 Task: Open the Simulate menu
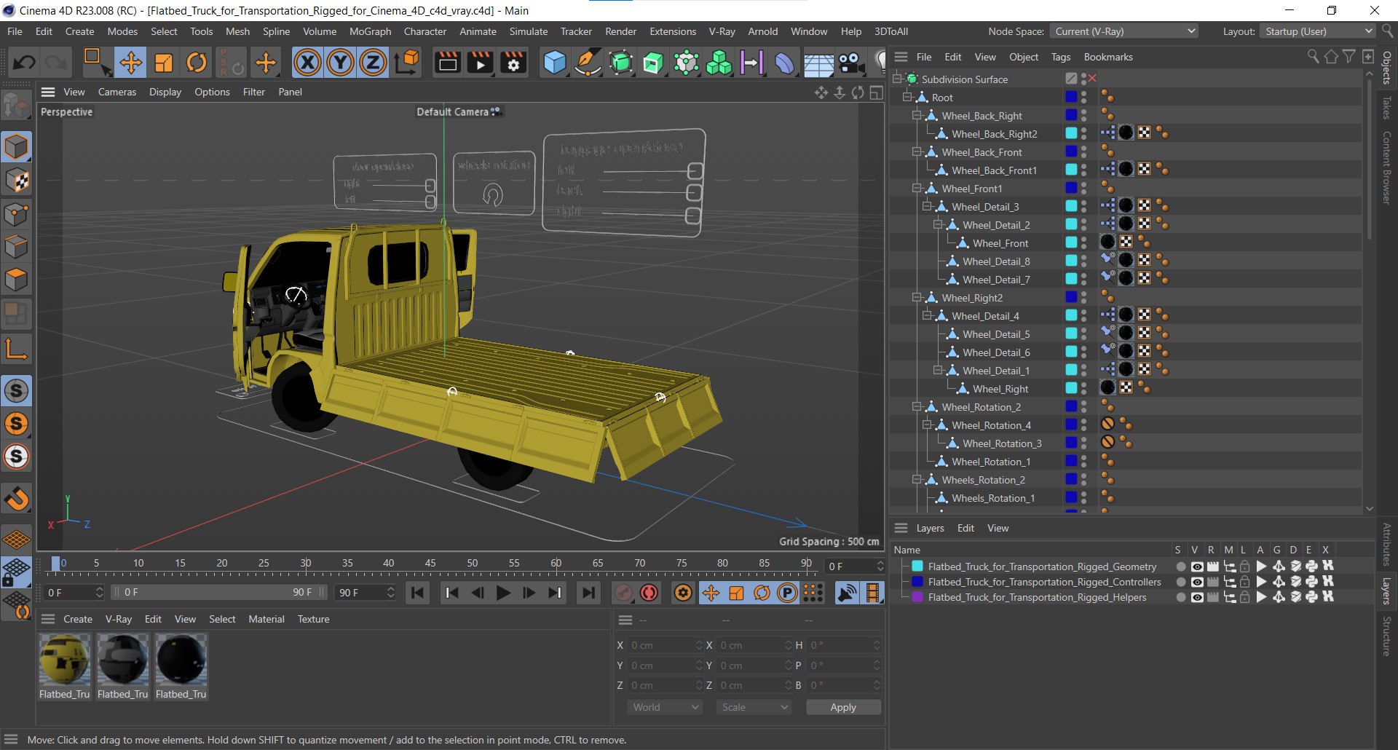click(528, 31)
